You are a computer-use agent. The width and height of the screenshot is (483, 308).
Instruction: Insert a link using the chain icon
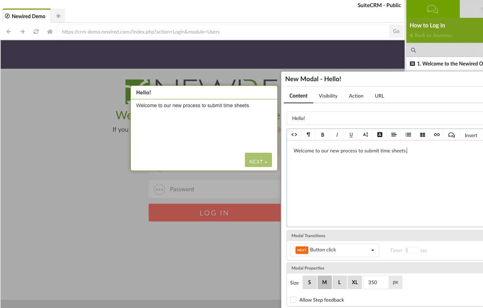436,135
